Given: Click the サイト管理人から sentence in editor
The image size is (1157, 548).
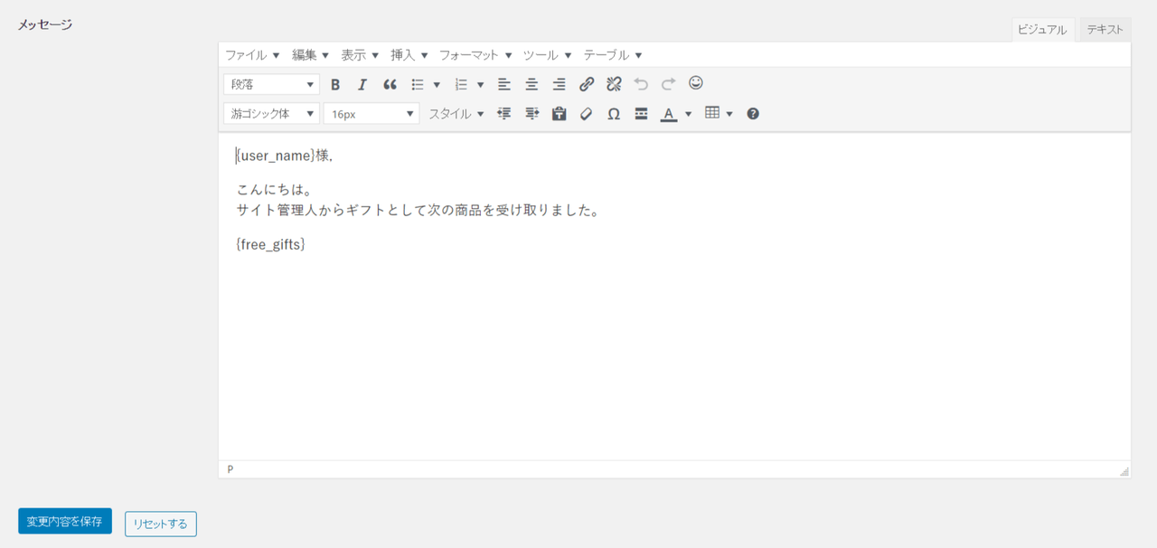Looking at the screenshot, I should point(418,210).
